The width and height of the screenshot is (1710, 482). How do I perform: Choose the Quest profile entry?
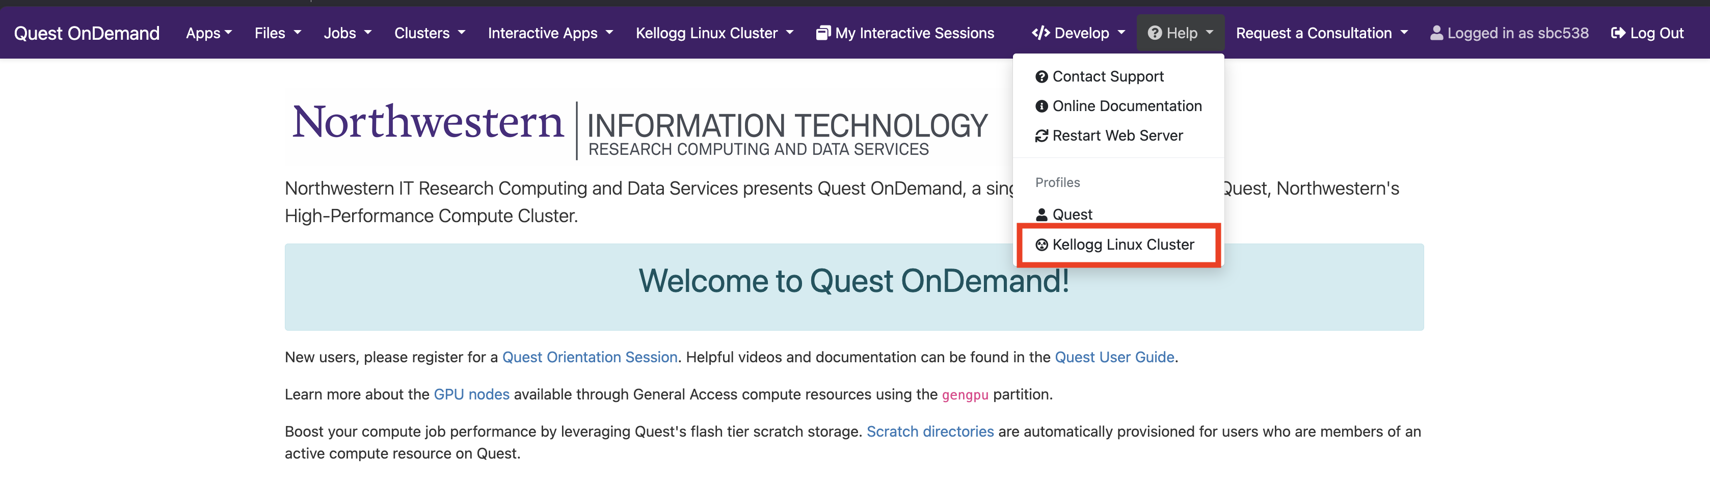point(1118,215)
